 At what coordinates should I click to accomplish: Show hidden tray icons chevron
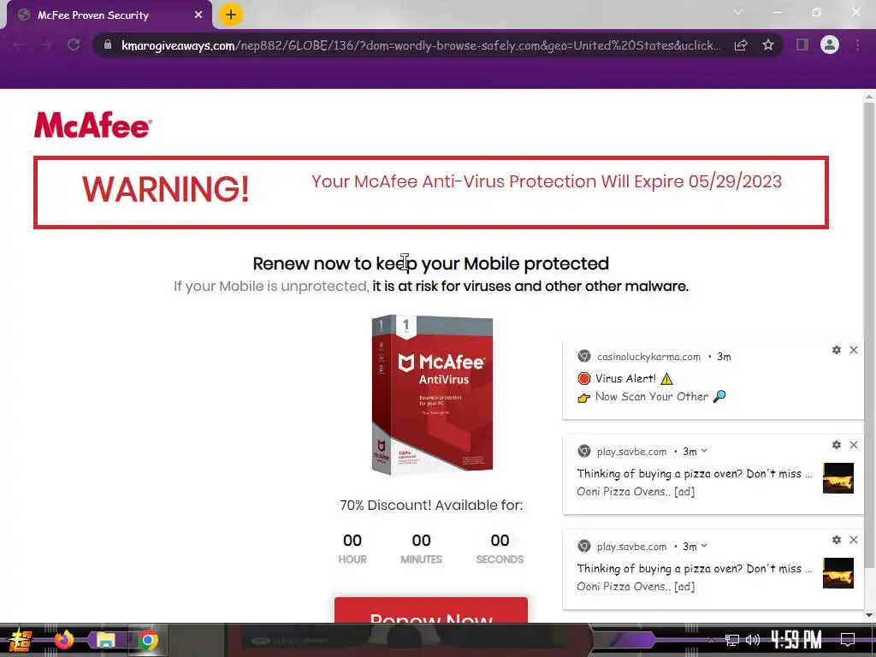[x=711, y=640]
